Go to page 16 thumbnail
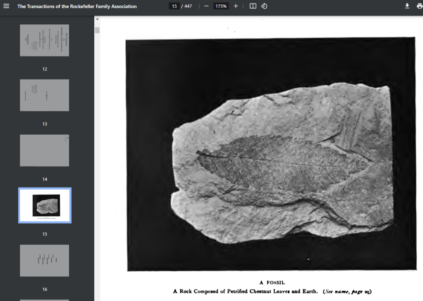Image resolution: width=423 pixels, height=301 pixels. click(x=45, y=261)
